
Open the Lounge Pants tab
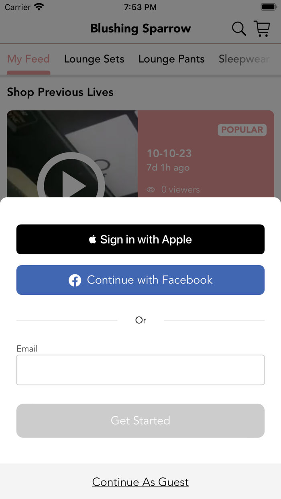[171, 59]
